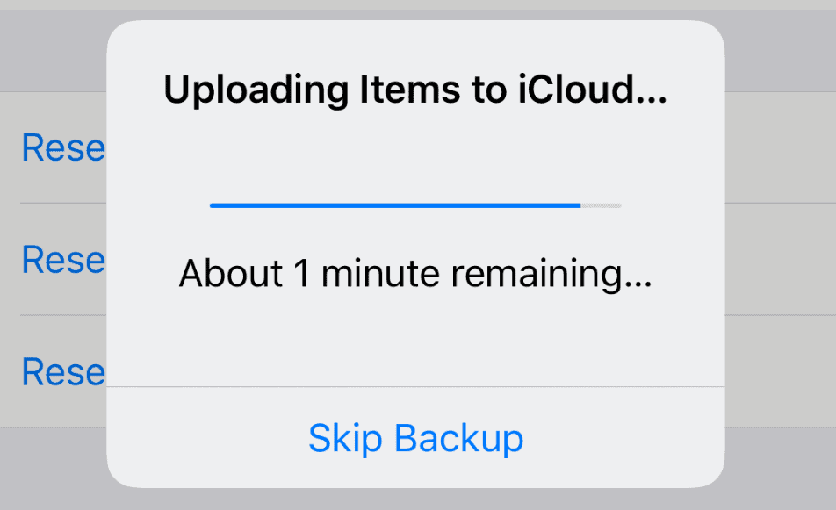This screenshot has height=510, width=836.
Task: Click the gray unfilled end of progress bar
Action: click(x=602, y=205)
